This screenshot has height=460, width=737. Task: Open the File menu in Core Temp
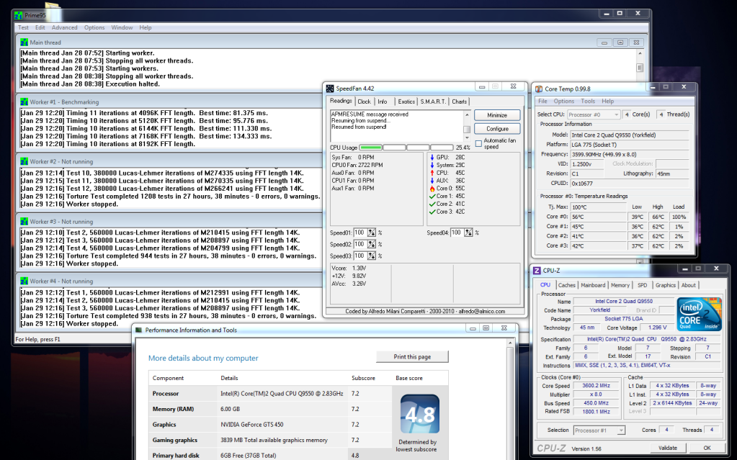(x=543, y=101)
